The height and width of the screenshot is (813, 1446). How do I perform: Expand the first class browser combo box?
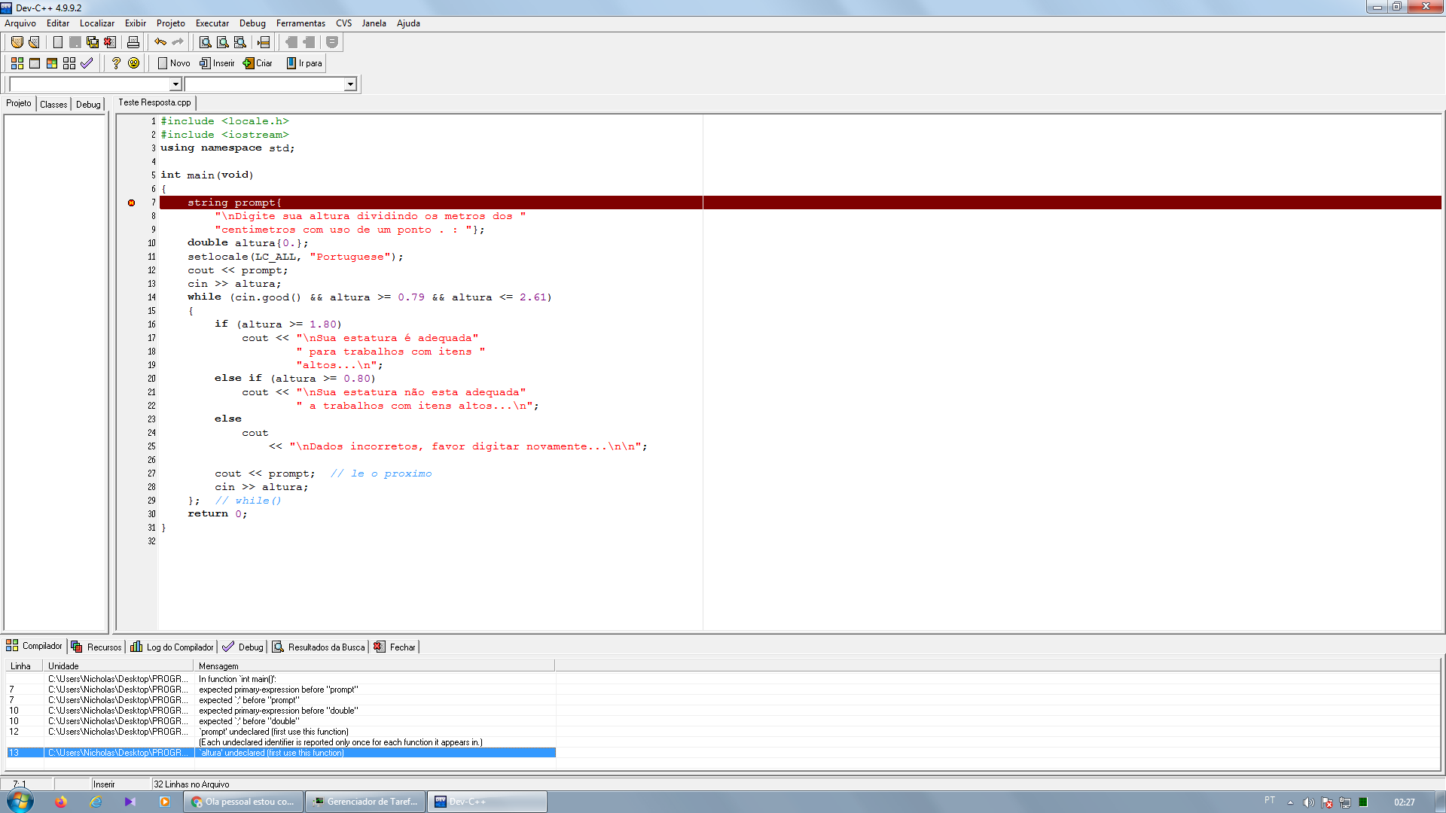point(175,84)
